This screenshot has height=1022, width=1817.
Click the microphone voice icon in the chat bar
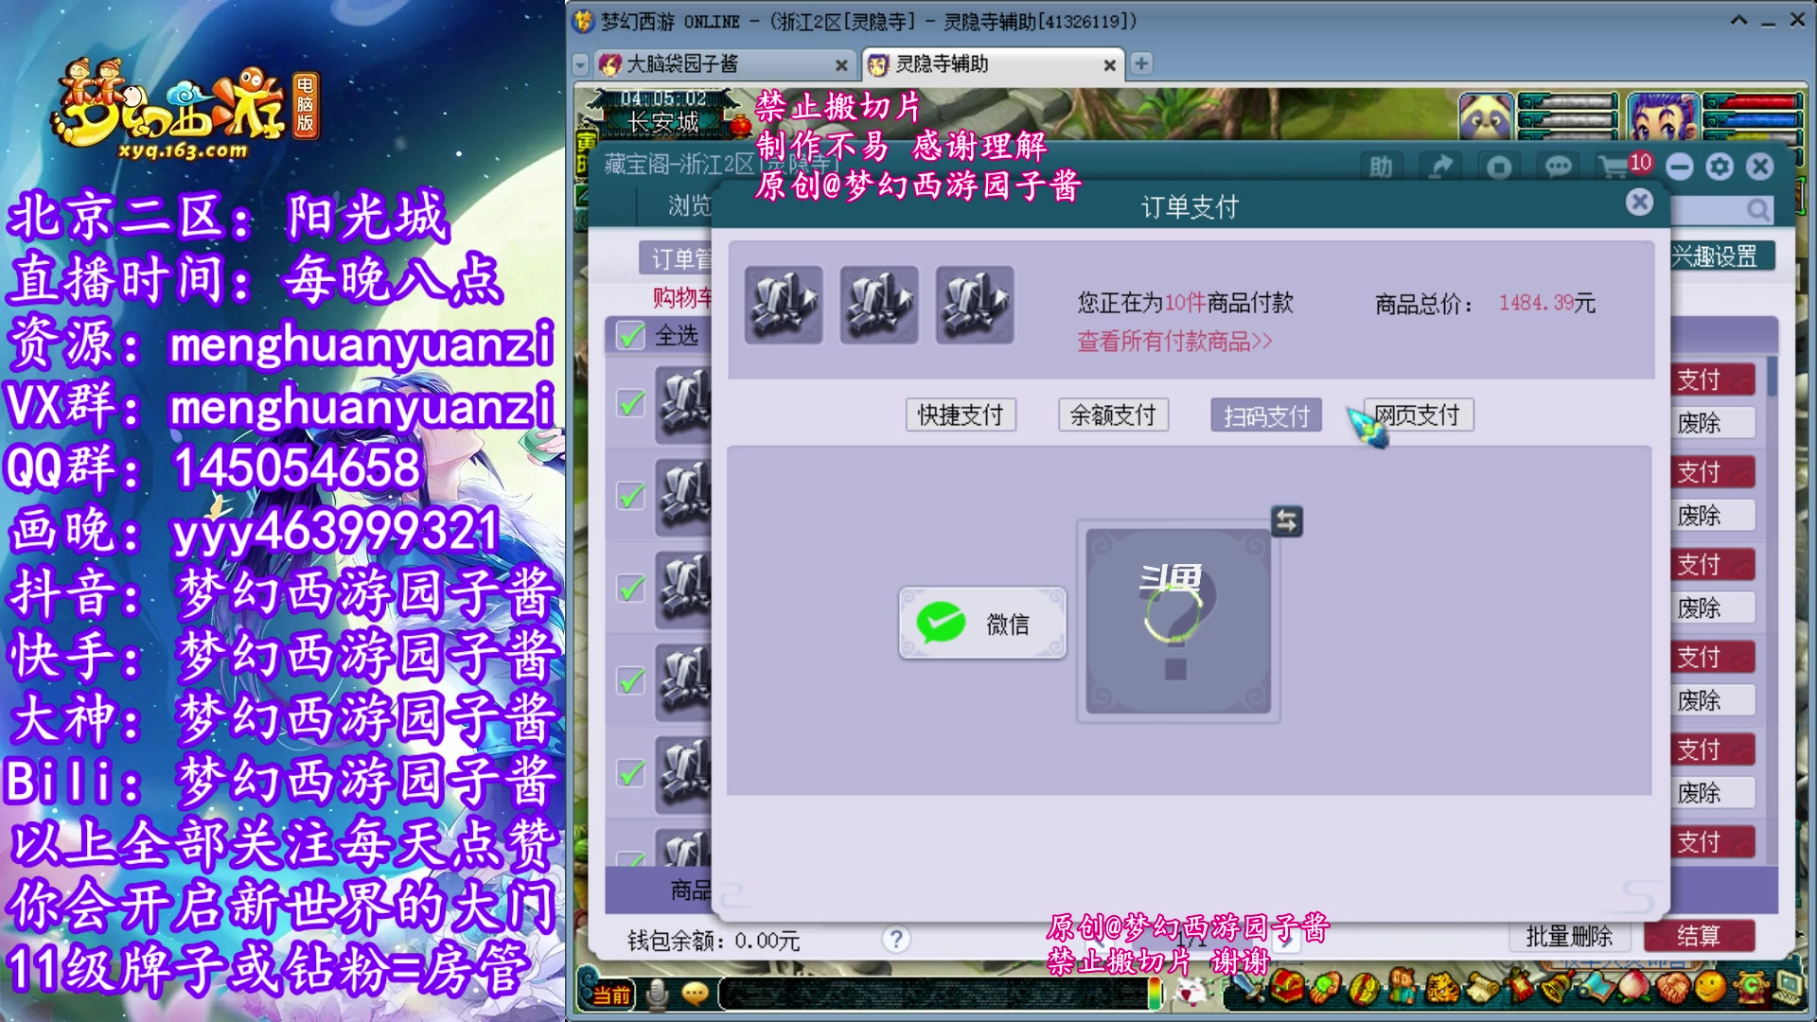click(x=657, y=994)
